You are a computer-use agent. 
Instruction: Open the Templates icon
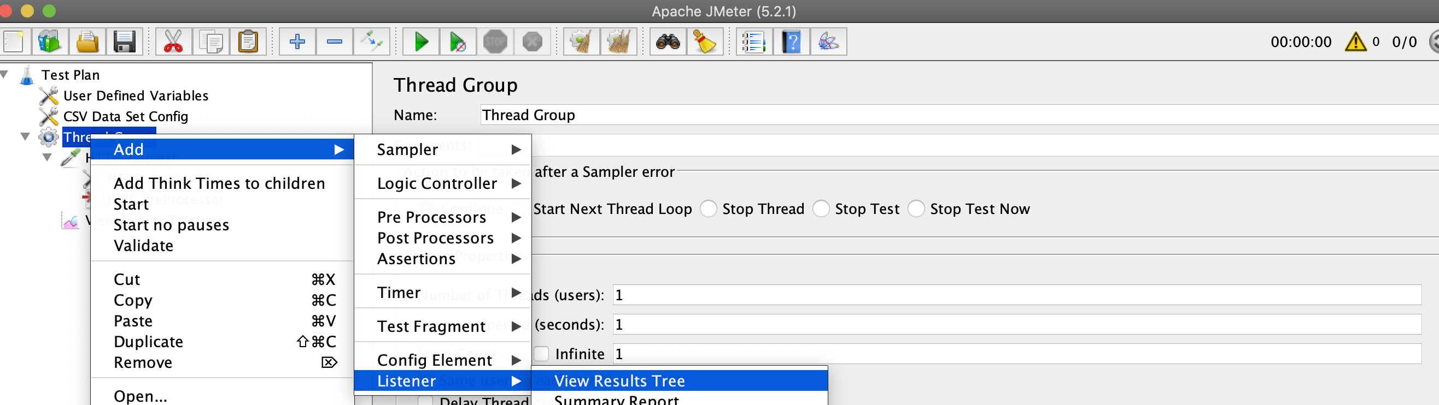pos(50,42)
